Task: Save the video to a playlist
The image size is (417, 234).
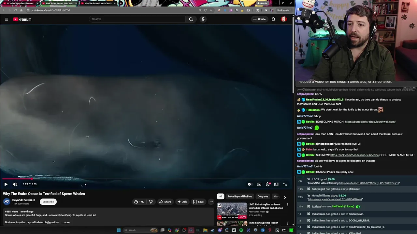Action: 198,202
